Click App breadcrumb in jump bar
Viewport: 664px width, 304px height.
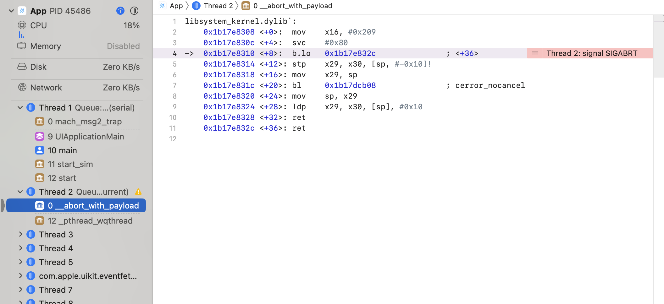pos(171,6)
